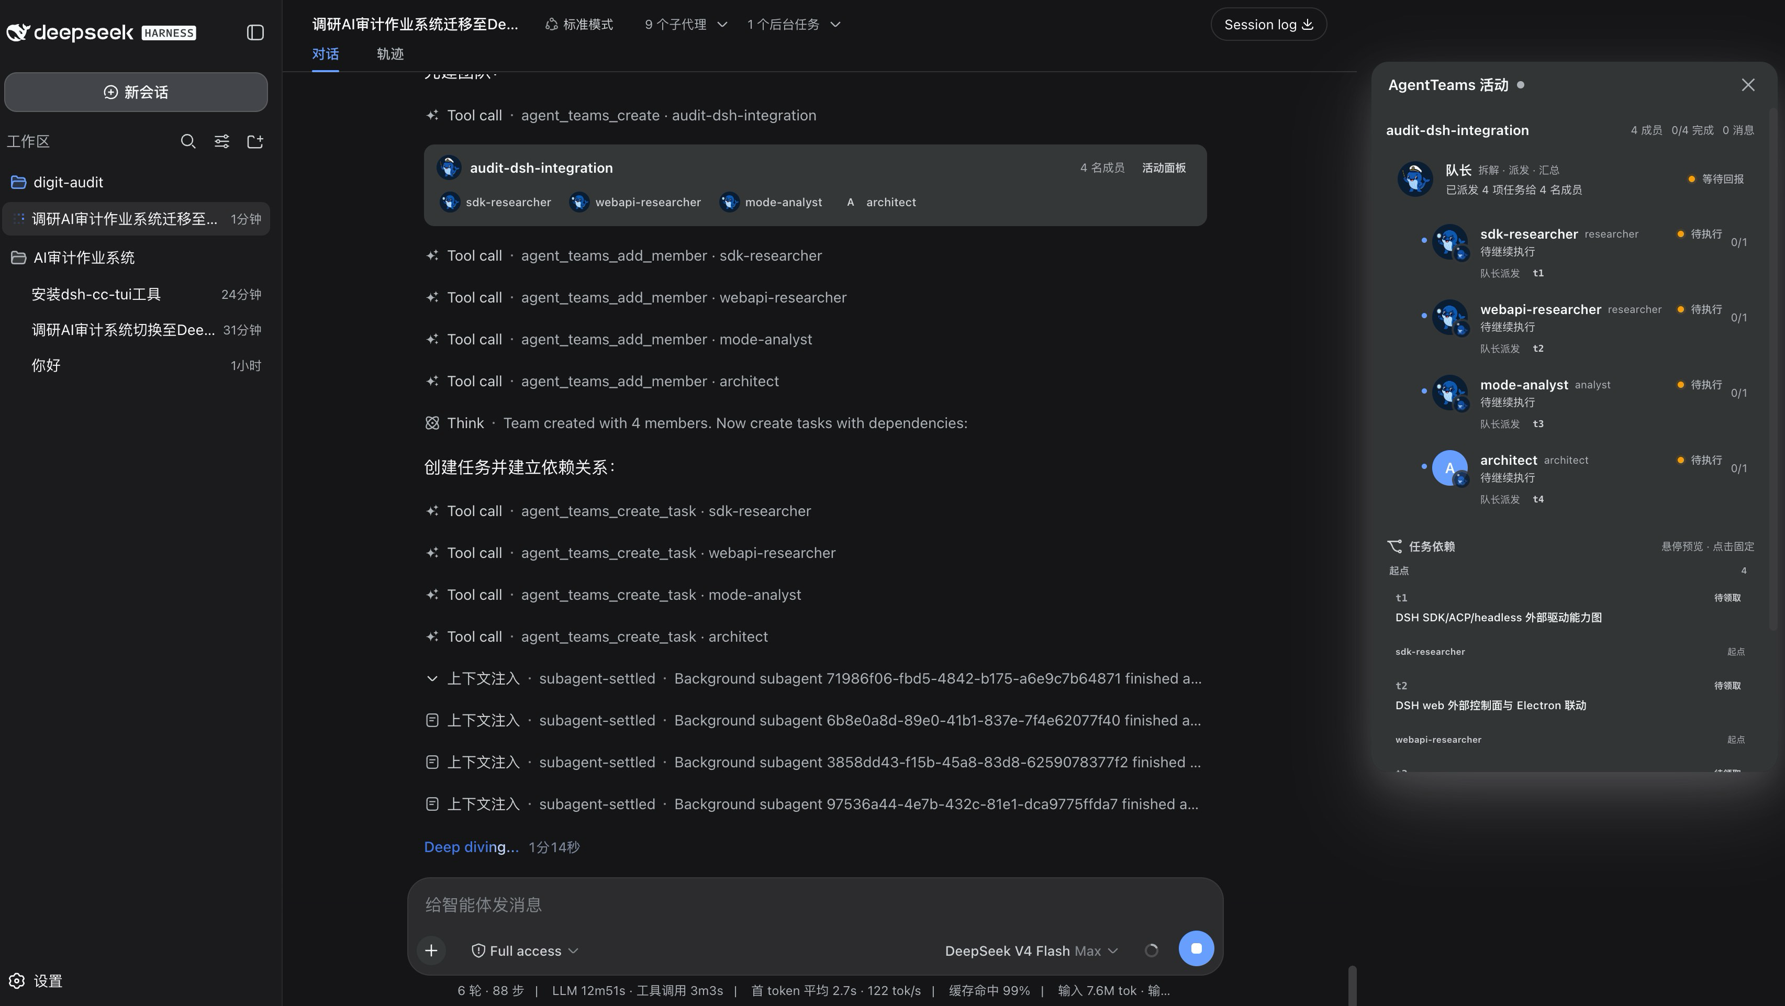Click the conversation scrollbar thumb
1785x1006 pixels.
point(1352,985)
